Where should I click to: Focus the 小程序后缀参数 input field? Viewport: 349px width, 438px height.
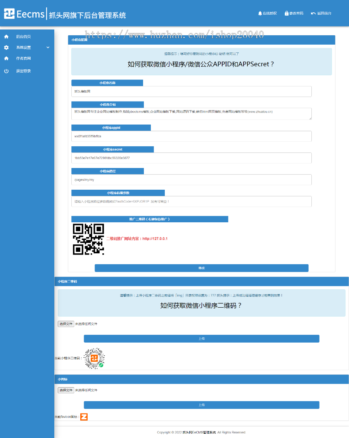192,202
